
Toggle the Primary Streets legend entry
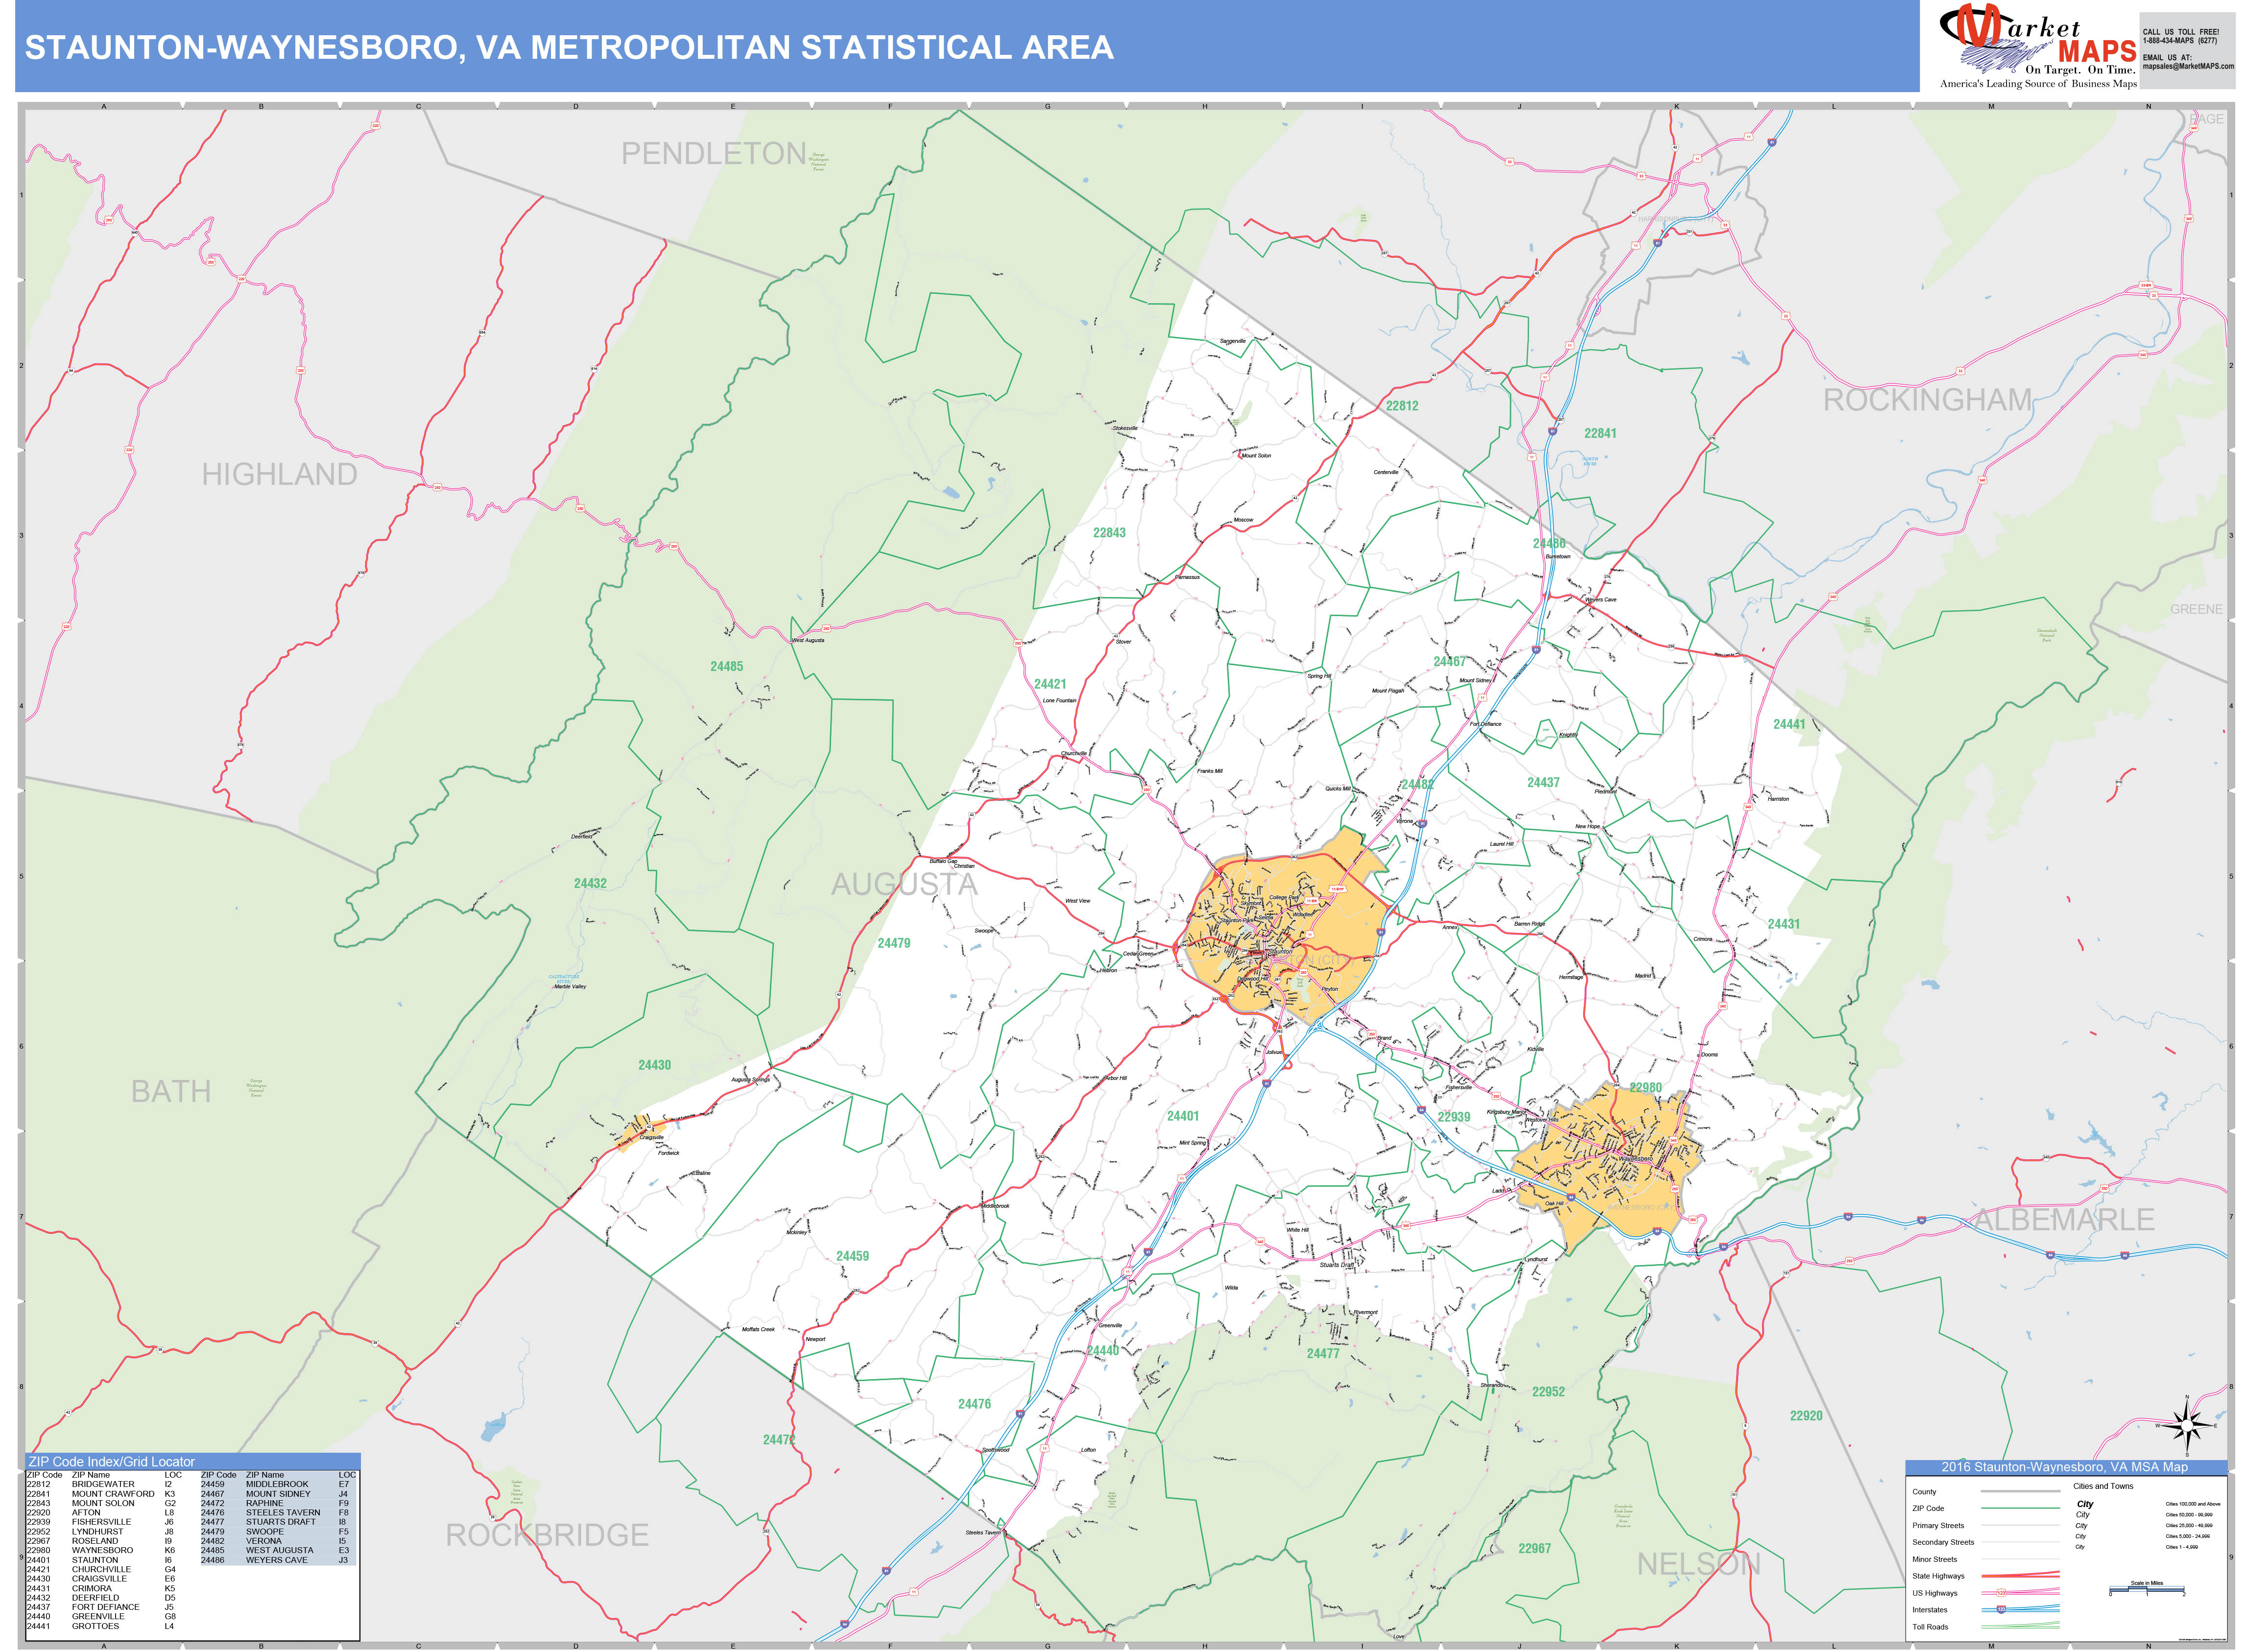click(x=2020, y=1525)
